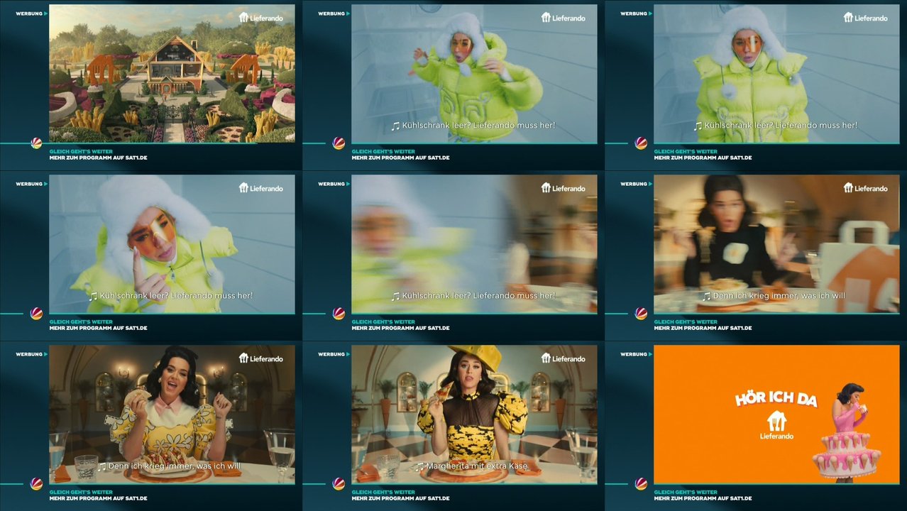Image resolution: width=907 pixels, height=511 pixels.
Task: Open 'MEHR ZUM PROGRAMM AUF SAT1.DE' under the taco frame
Action: [x=98, y=498]
